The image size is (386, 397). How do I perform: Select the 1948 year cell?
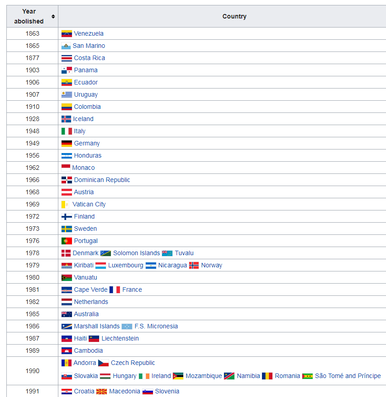point(33,131)
